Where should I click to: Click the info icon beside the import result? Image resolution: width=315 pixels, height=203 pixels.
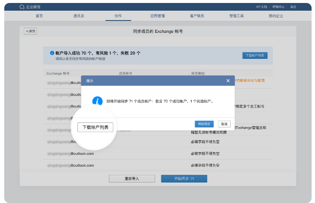52,53
